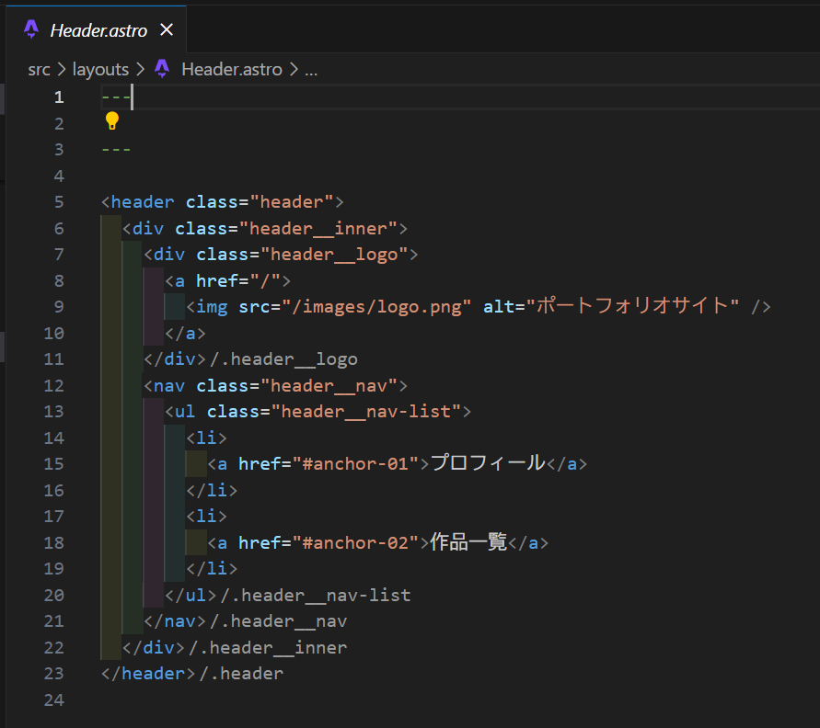Image resolution: width=820 pixels, height=728 pixels.
Task: Click the Astro icon in the Header.astro tab
Action: click(x=31, y=29)
